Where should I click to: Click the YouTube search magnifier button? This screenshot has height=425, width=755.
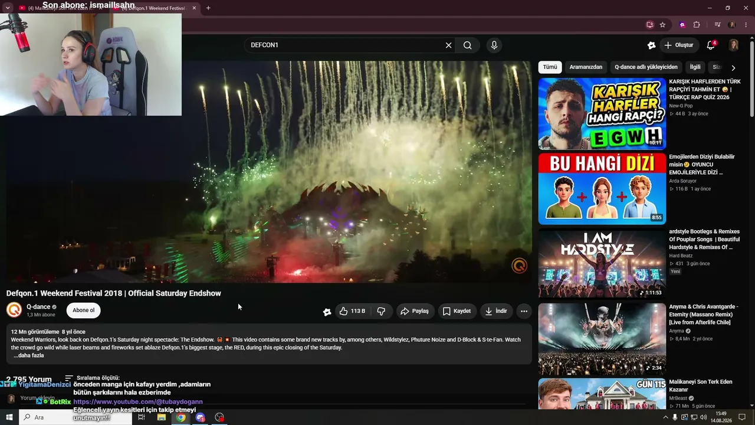point(468,45)
